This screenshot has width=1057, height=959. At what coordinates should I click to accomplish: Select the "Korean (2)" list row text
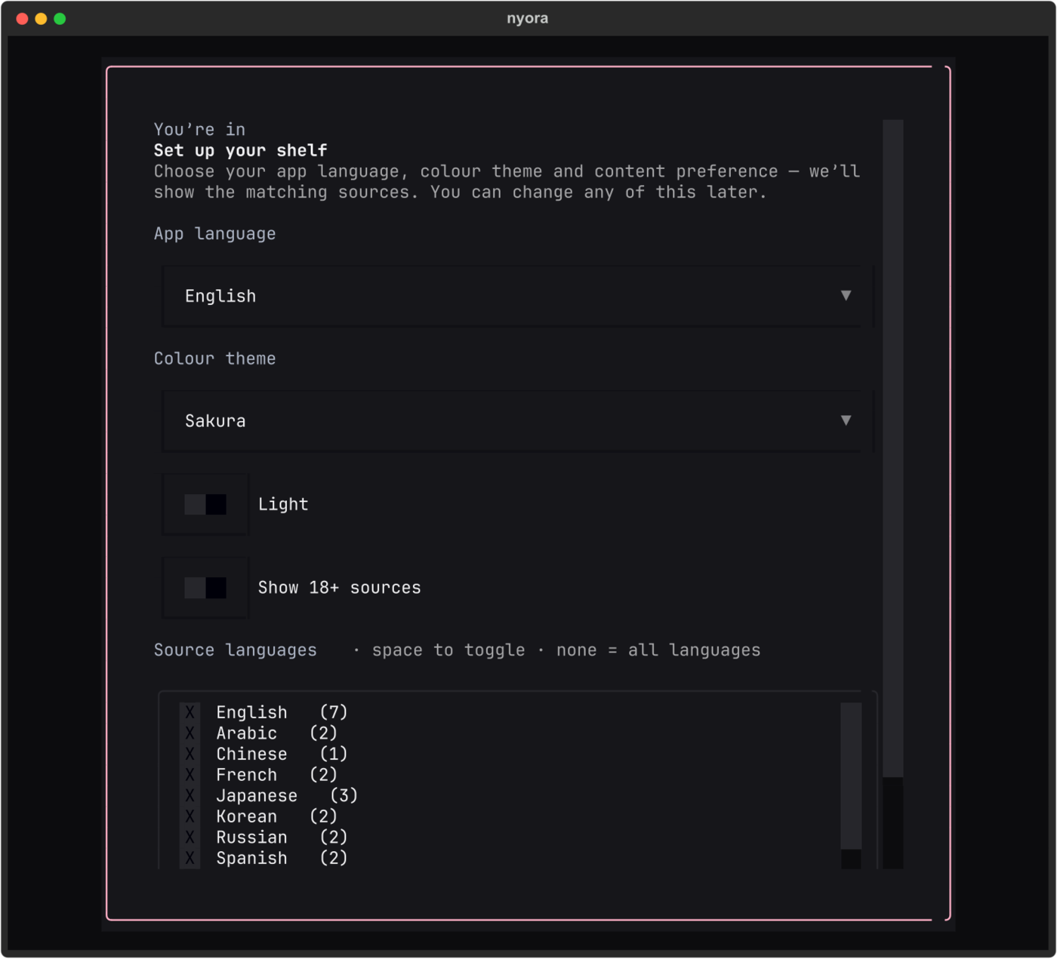click(276, 816)
